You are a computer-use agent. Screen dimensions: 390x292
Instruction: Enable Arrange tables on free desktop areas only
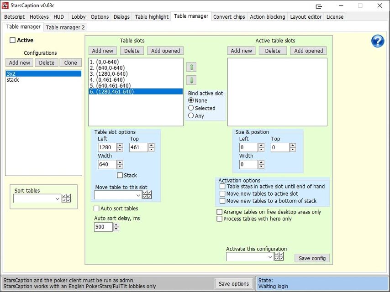coord(219,212)
